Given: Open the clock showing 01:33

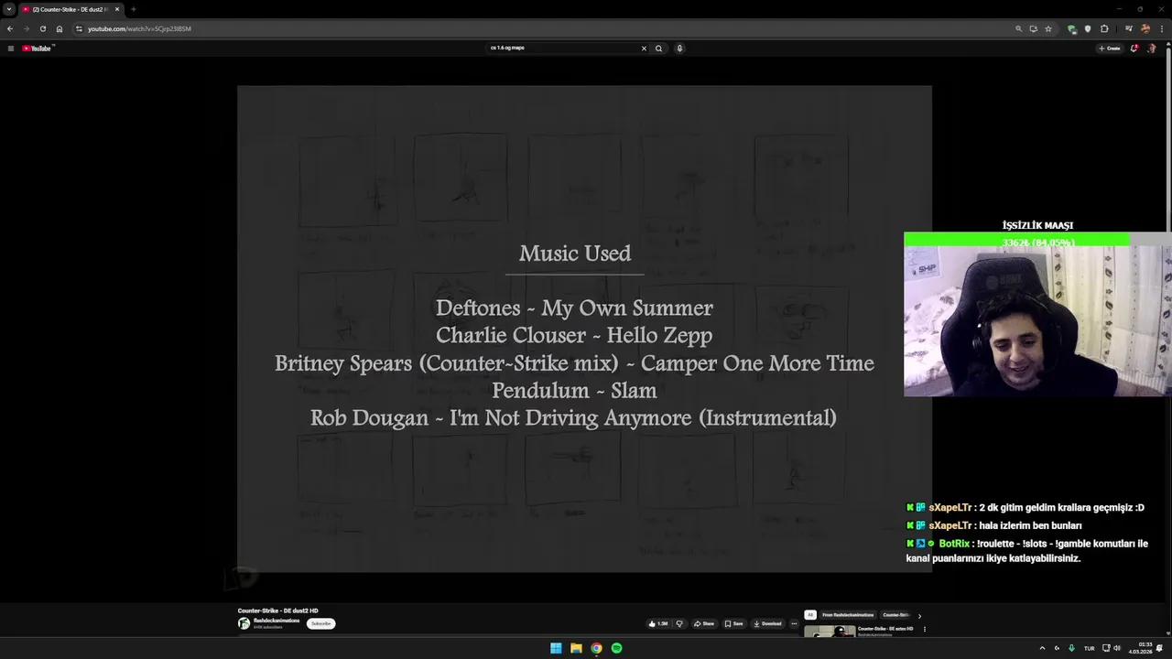Looking at the screenshot, I should [1140, 648].
